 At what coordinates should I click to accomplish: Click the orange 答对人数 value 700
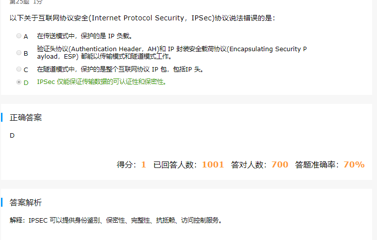pyautogui.click(x=280, y=165)
